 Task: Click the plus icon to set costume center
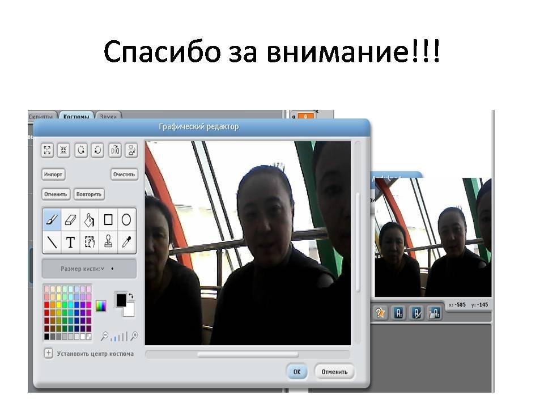[48, 354]
